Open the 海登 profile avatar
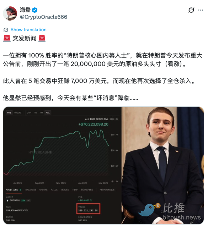This screenshot has width=208, height=227. click(x=10, y=13)
